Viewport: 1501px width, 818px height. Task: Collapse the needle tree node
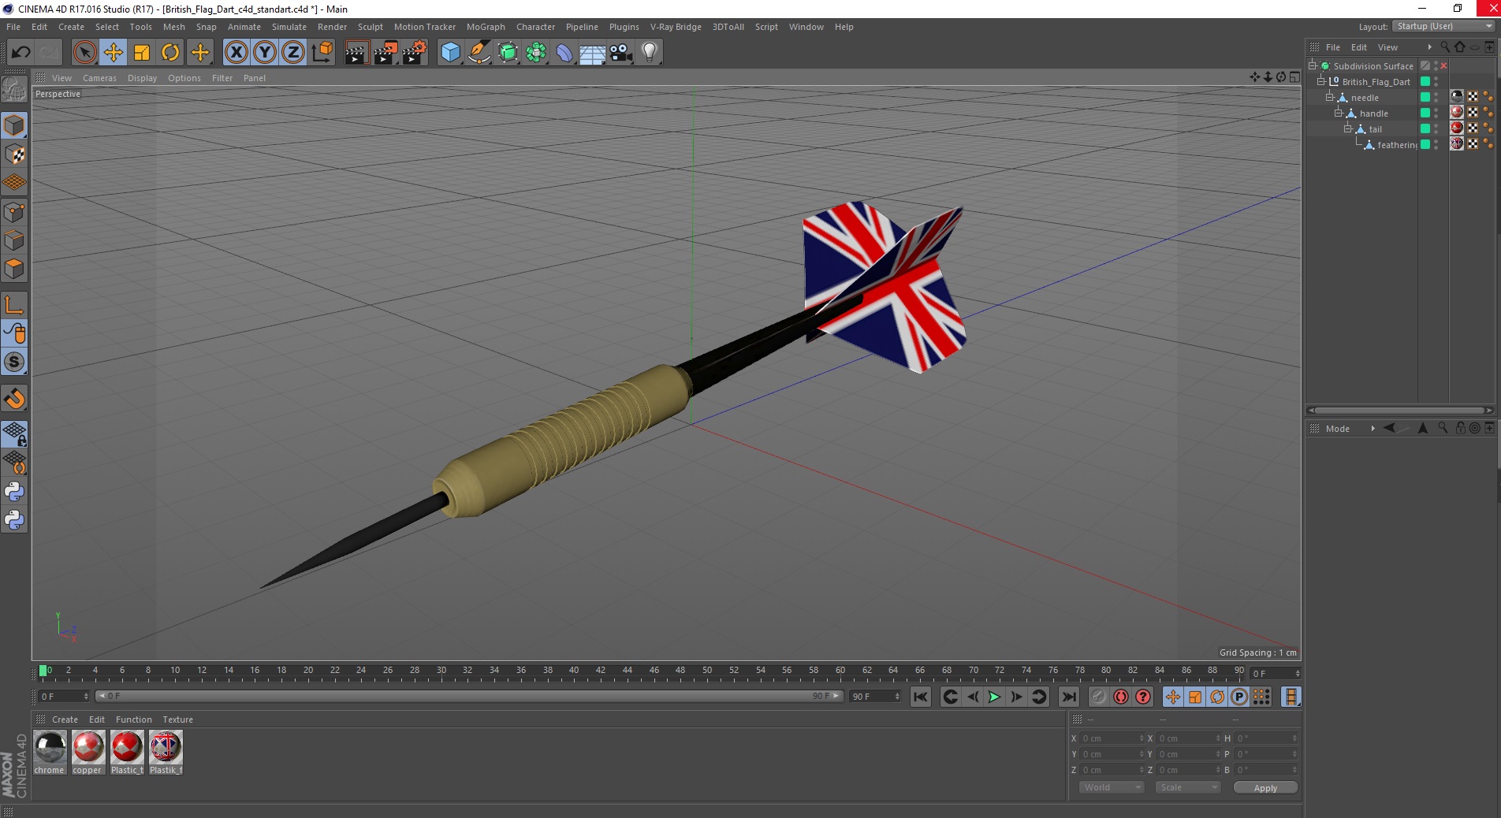coord(1329,97)
